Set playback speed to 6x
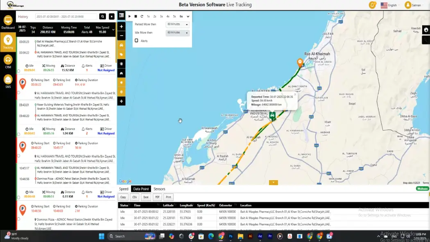Image resolution: width=430 pixels, height=242 pixels. click(x=181, y=16)
